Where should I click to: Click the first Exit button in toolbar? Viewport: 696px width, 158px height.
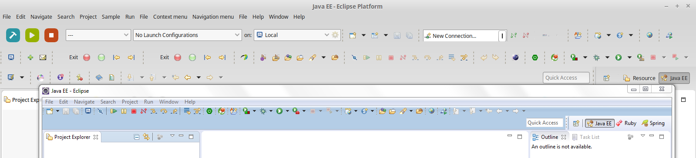[x=74, y=57]
